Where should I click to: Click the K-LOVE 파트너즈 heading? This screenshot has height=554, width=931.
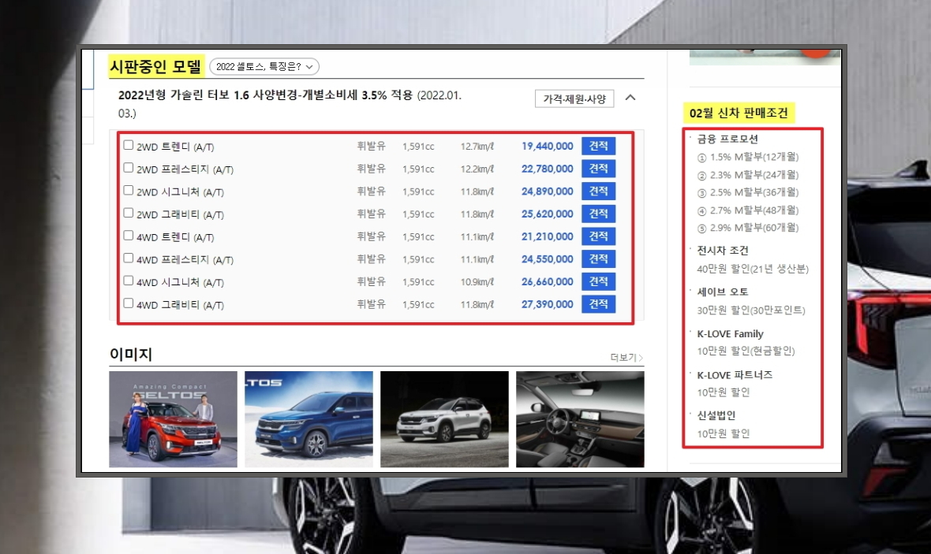[735, 375]
